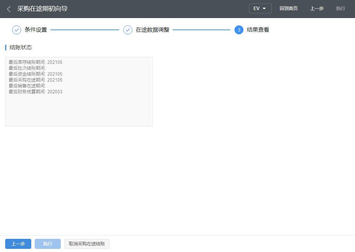Click line 最后销售在途期间
Screen dimensions: 355x252
pos(27,86)
